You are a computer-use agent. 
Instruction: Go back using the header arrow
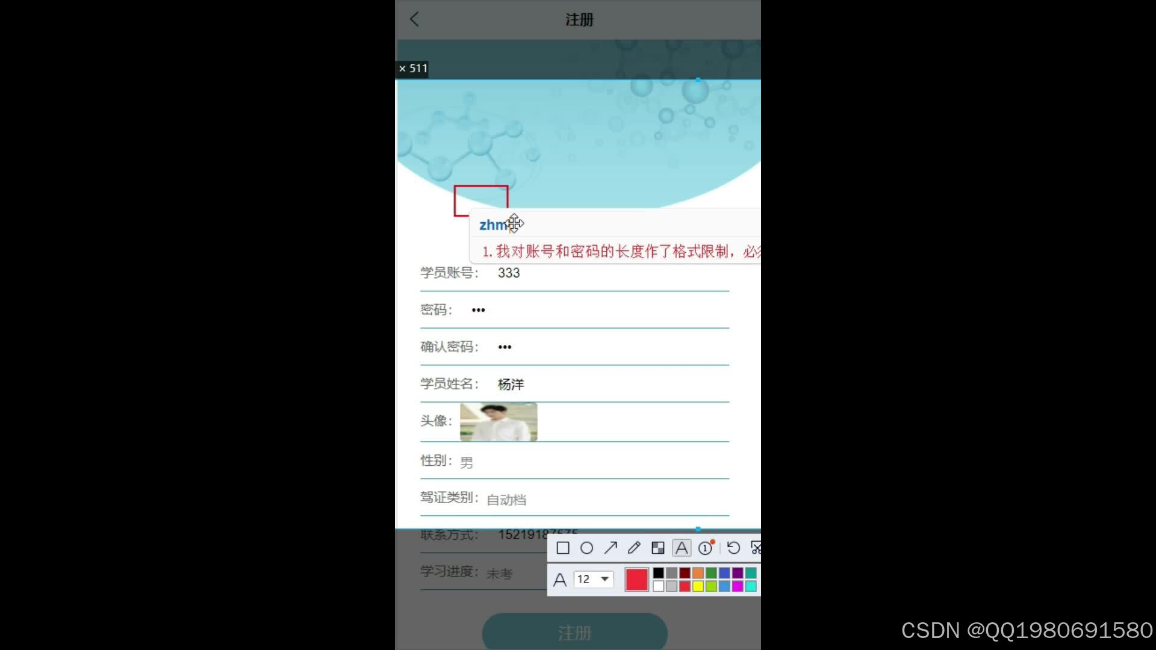click(x=414, y=19)
